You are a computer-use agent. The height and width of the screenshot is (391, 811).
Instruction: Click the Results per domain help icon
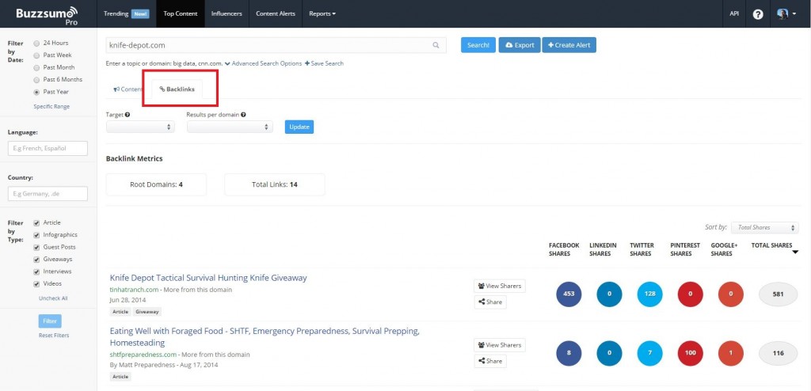tap(243, 115)
